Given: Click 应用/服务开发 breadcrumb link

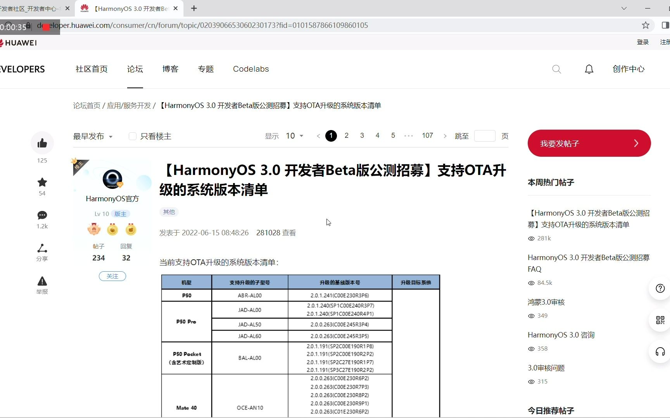Looking at the screenshot, I should pyautogui.click(x=129, y=105).
